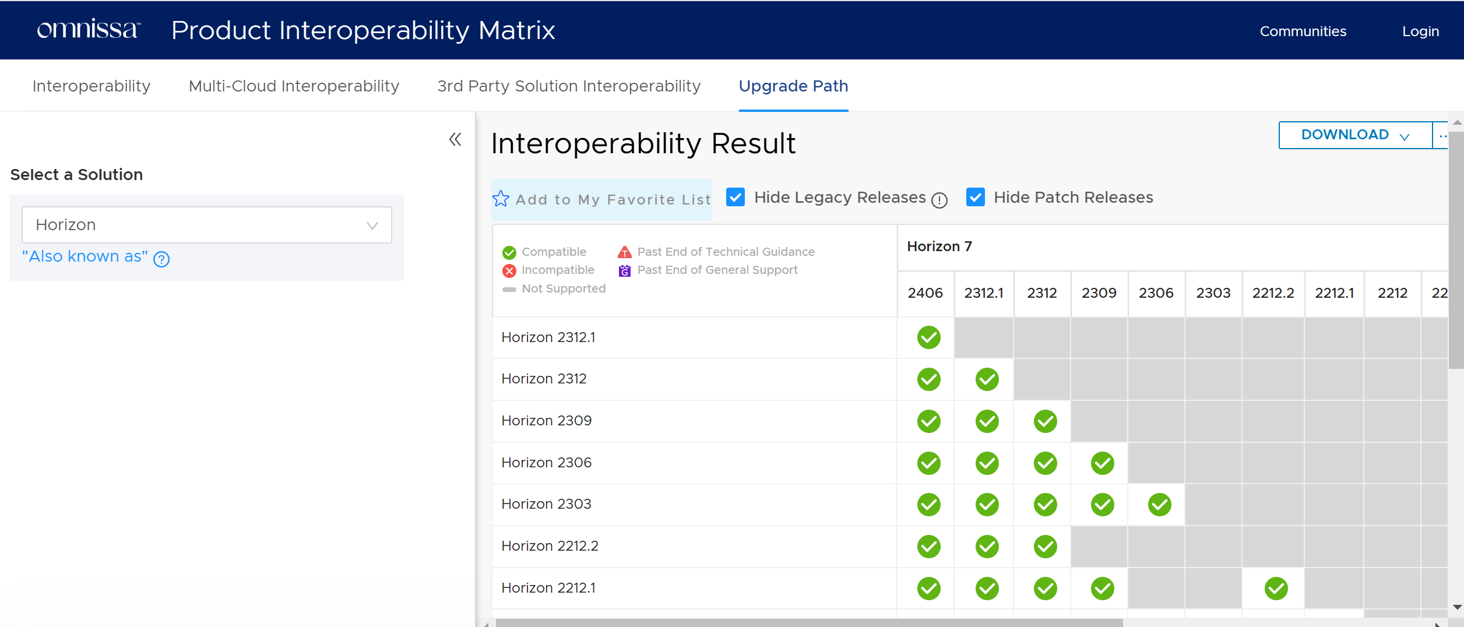Click the compatibility checkmark for Horizon 2312.1 under 2406
1464x627 pixels.
click(x=928, y=337)
